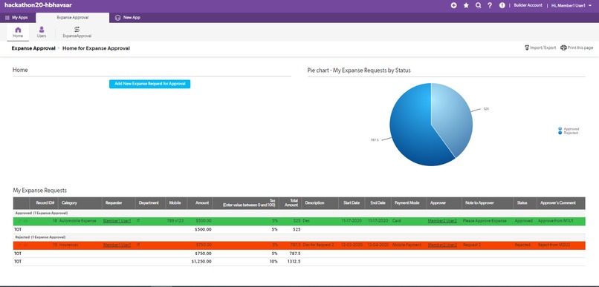
Task: Click the Mobile Payment cell
Action: pos(407,245)
